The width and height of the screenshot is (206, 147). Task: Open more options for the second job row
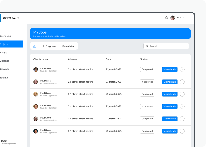coord(182,82)
